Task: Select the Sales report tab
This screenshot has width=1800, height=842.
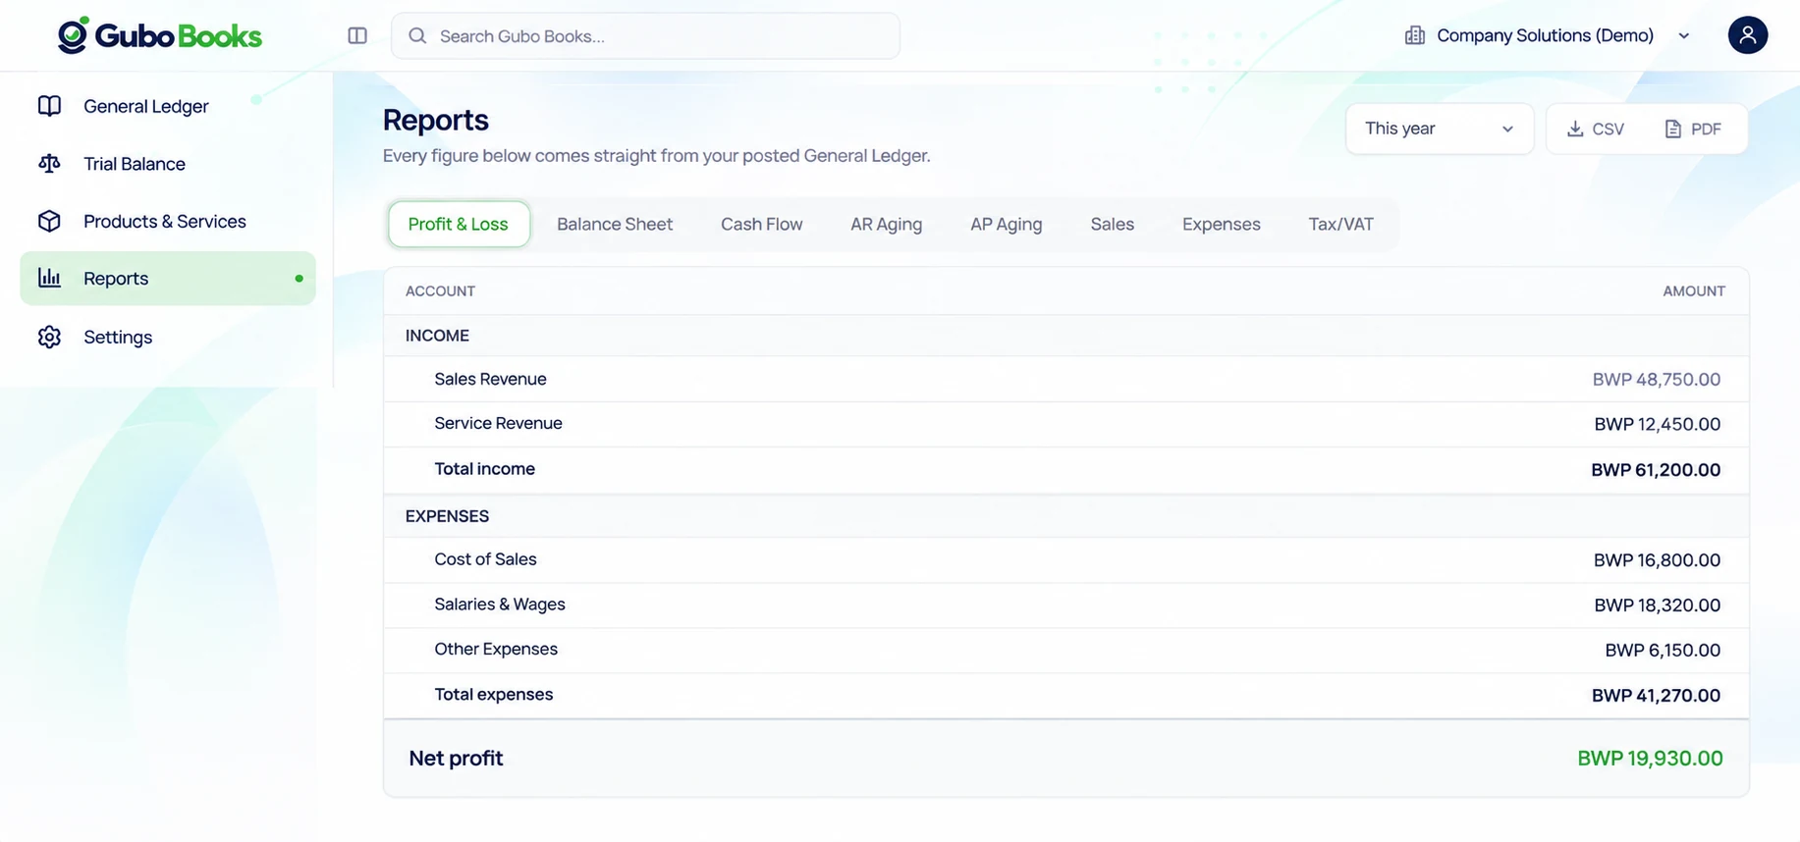Action: click(1112, 224)
